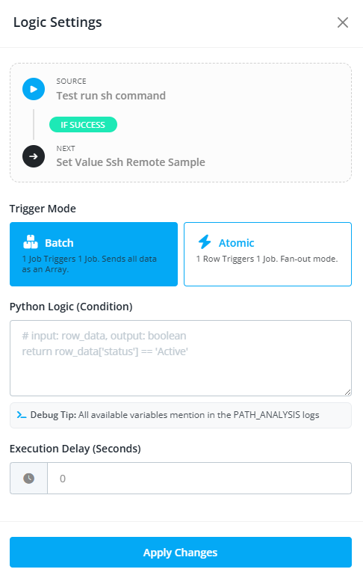Click the black arrow next-step icon
Image resolution: width=363 pixels, height=581 pixels.
34,156
